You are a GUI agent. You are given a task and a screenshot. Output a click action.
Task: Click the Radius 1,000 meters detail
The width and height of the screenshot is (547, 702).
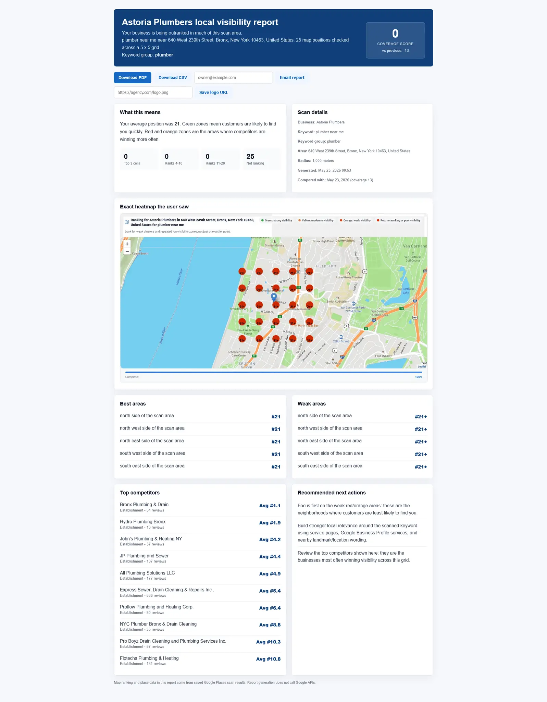coord(316,161)
